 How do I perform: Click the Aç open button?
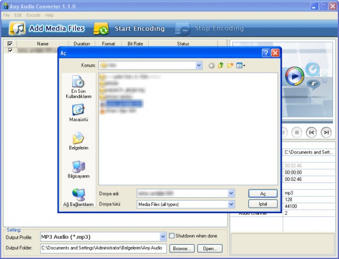point(263,193)
